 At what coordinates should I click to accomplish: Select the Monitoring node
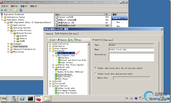(18, 52)
